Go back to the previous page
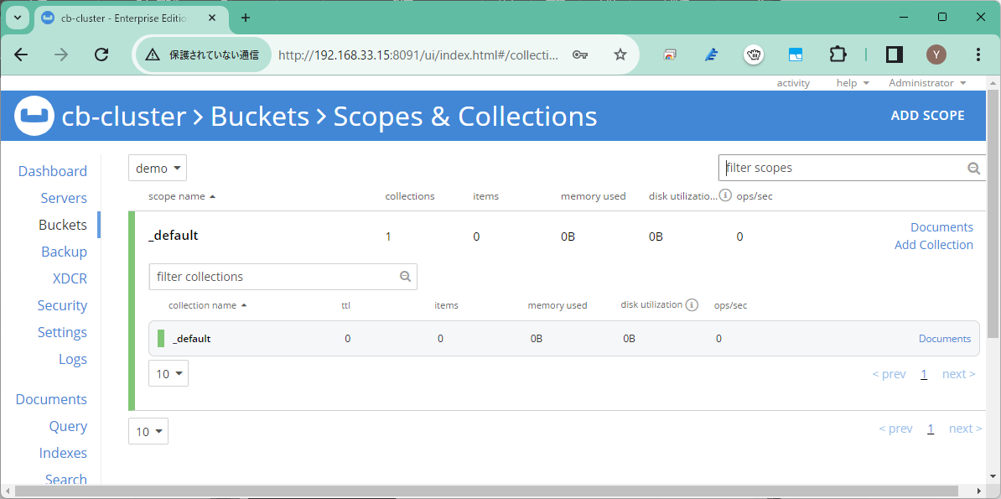1001x499 pixels. point(21,55)
